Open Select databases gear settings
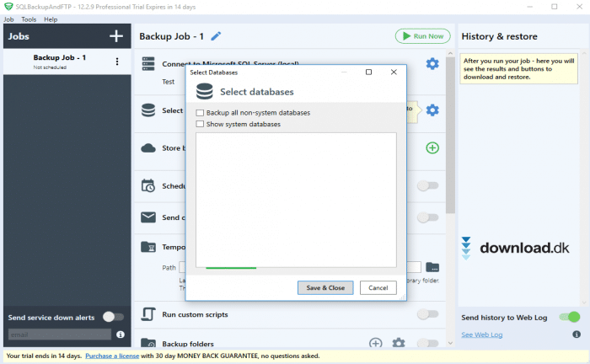The height and width of the screenshot is (364, 590). tap(432, 110)
